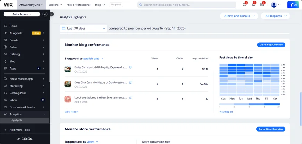Click the Analytics Highlights heading
Screen dimensions: 302x144
coord(73,17)
